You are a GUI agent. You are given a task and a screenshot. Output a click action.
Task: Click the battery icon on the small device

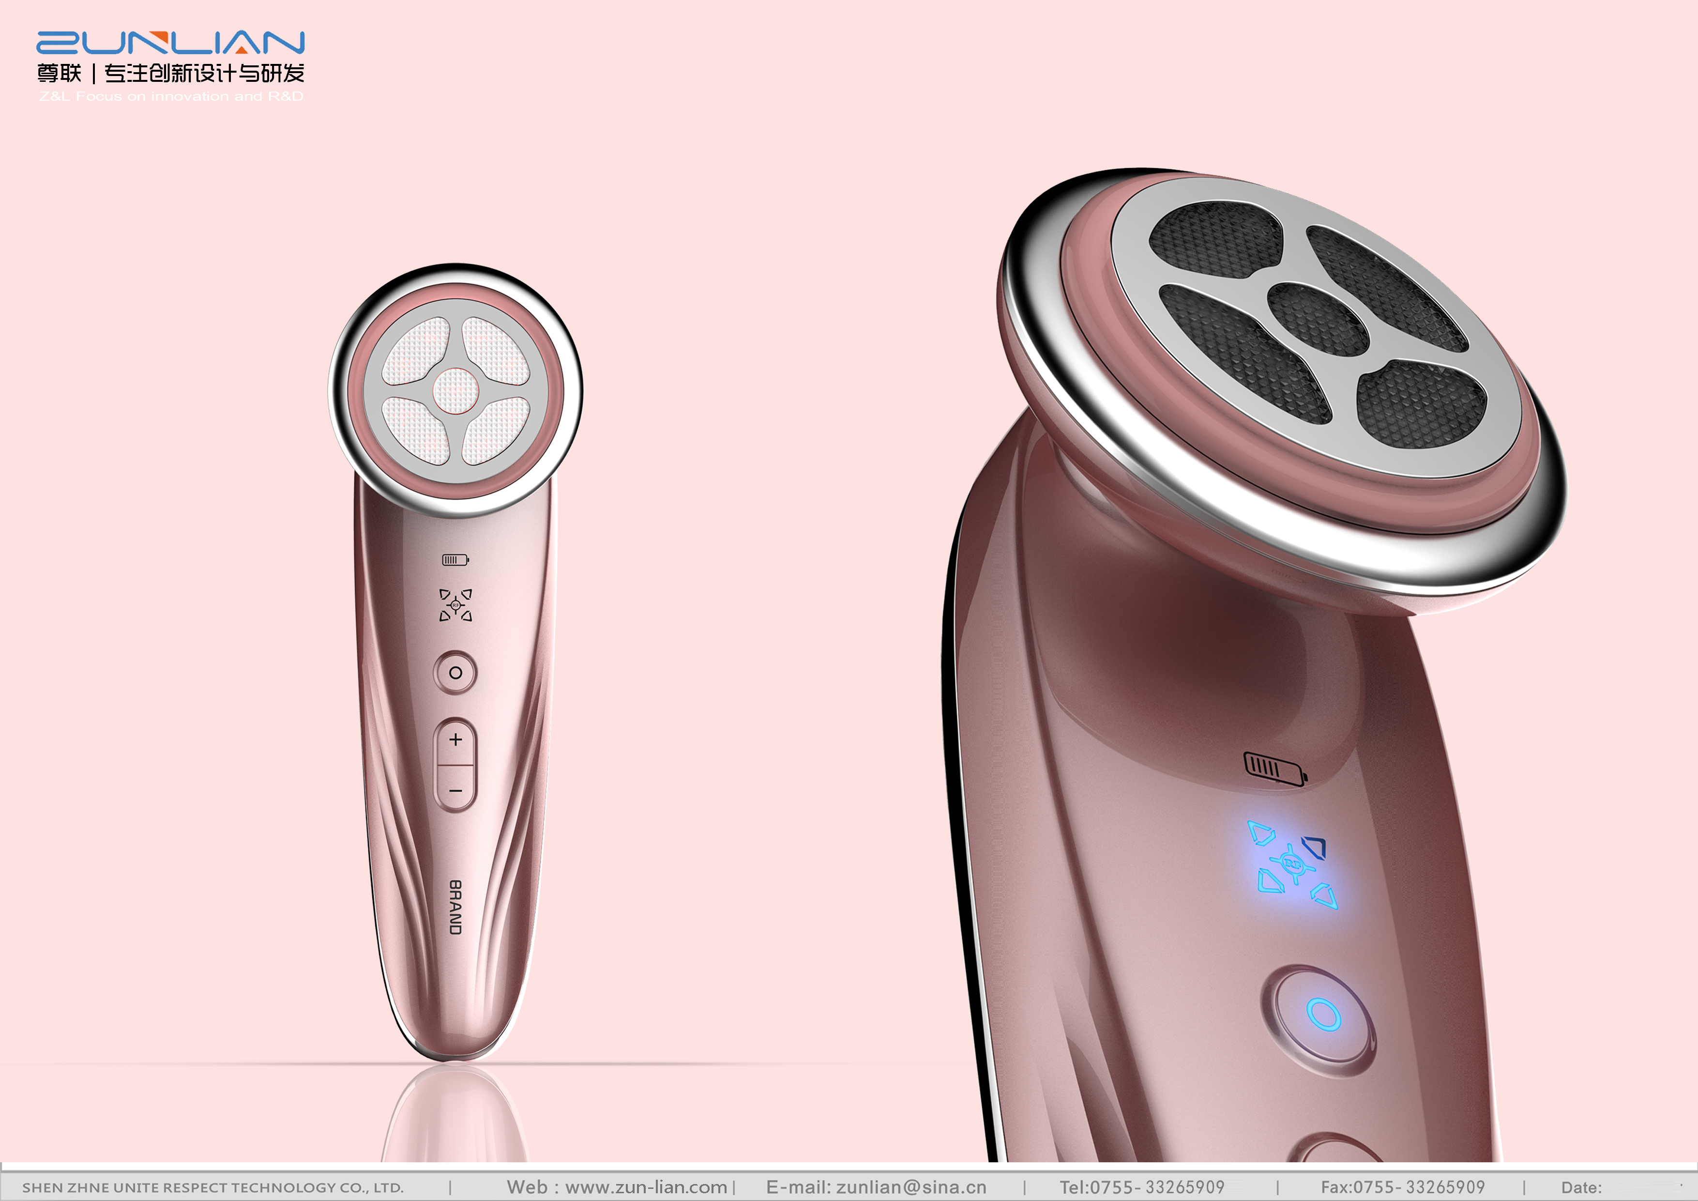pos(455,559)
